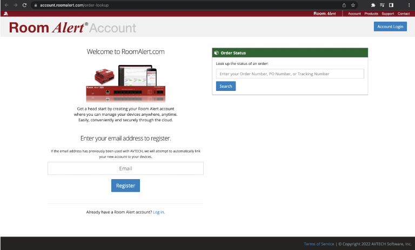415x250 pixels.
Task: Reload the page using the refresh icon
Action: (x=24, y=5)
